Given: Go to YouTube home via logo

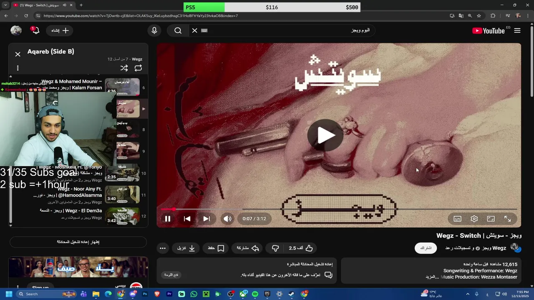Looking at the screenshot, I should pos(489,30).
